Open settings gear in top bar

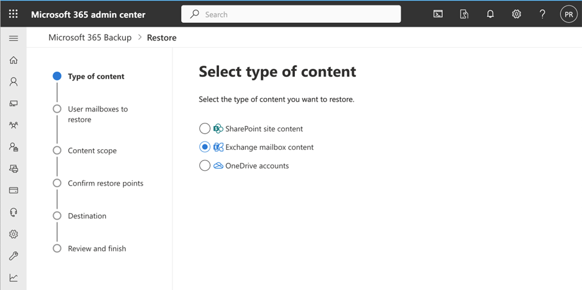[516, 14]
